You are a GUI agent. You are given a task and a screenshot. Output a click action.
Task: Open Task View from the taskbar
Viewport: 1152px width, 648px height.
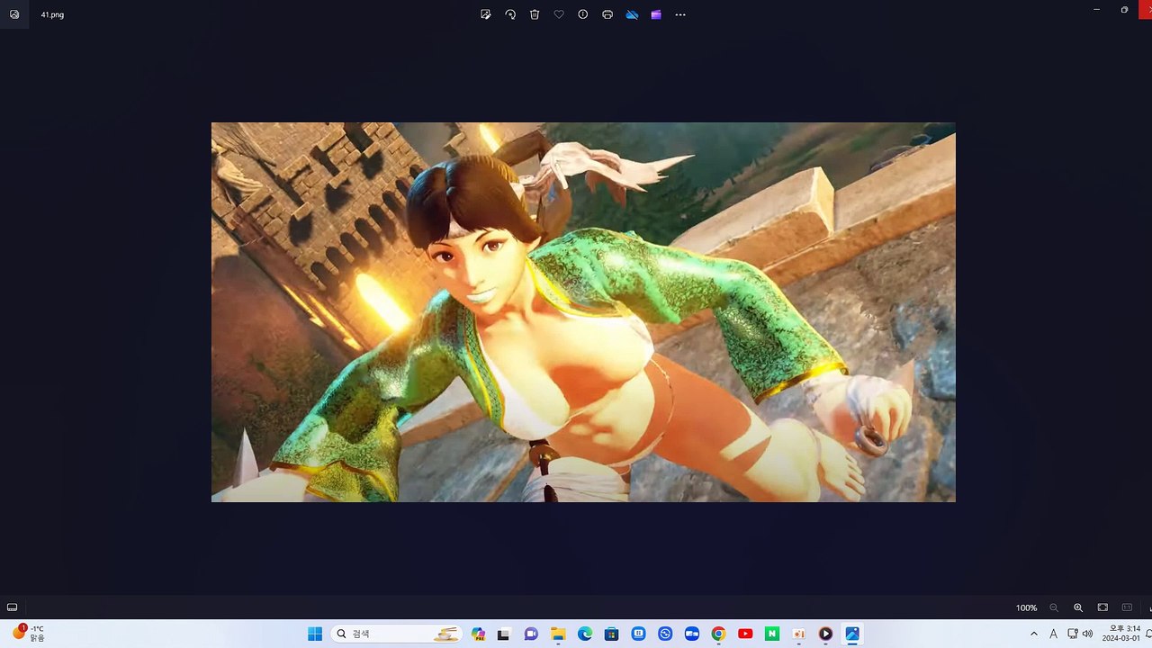[x=503, y=634]
